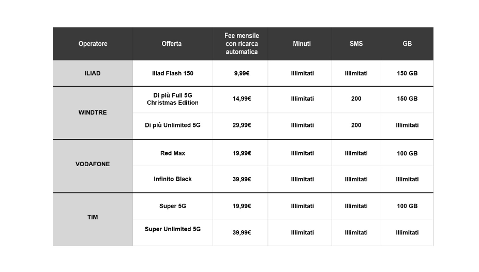
Task: Select the Iliad Flash 150 offer cell
Action: click(x=172, y=73)
